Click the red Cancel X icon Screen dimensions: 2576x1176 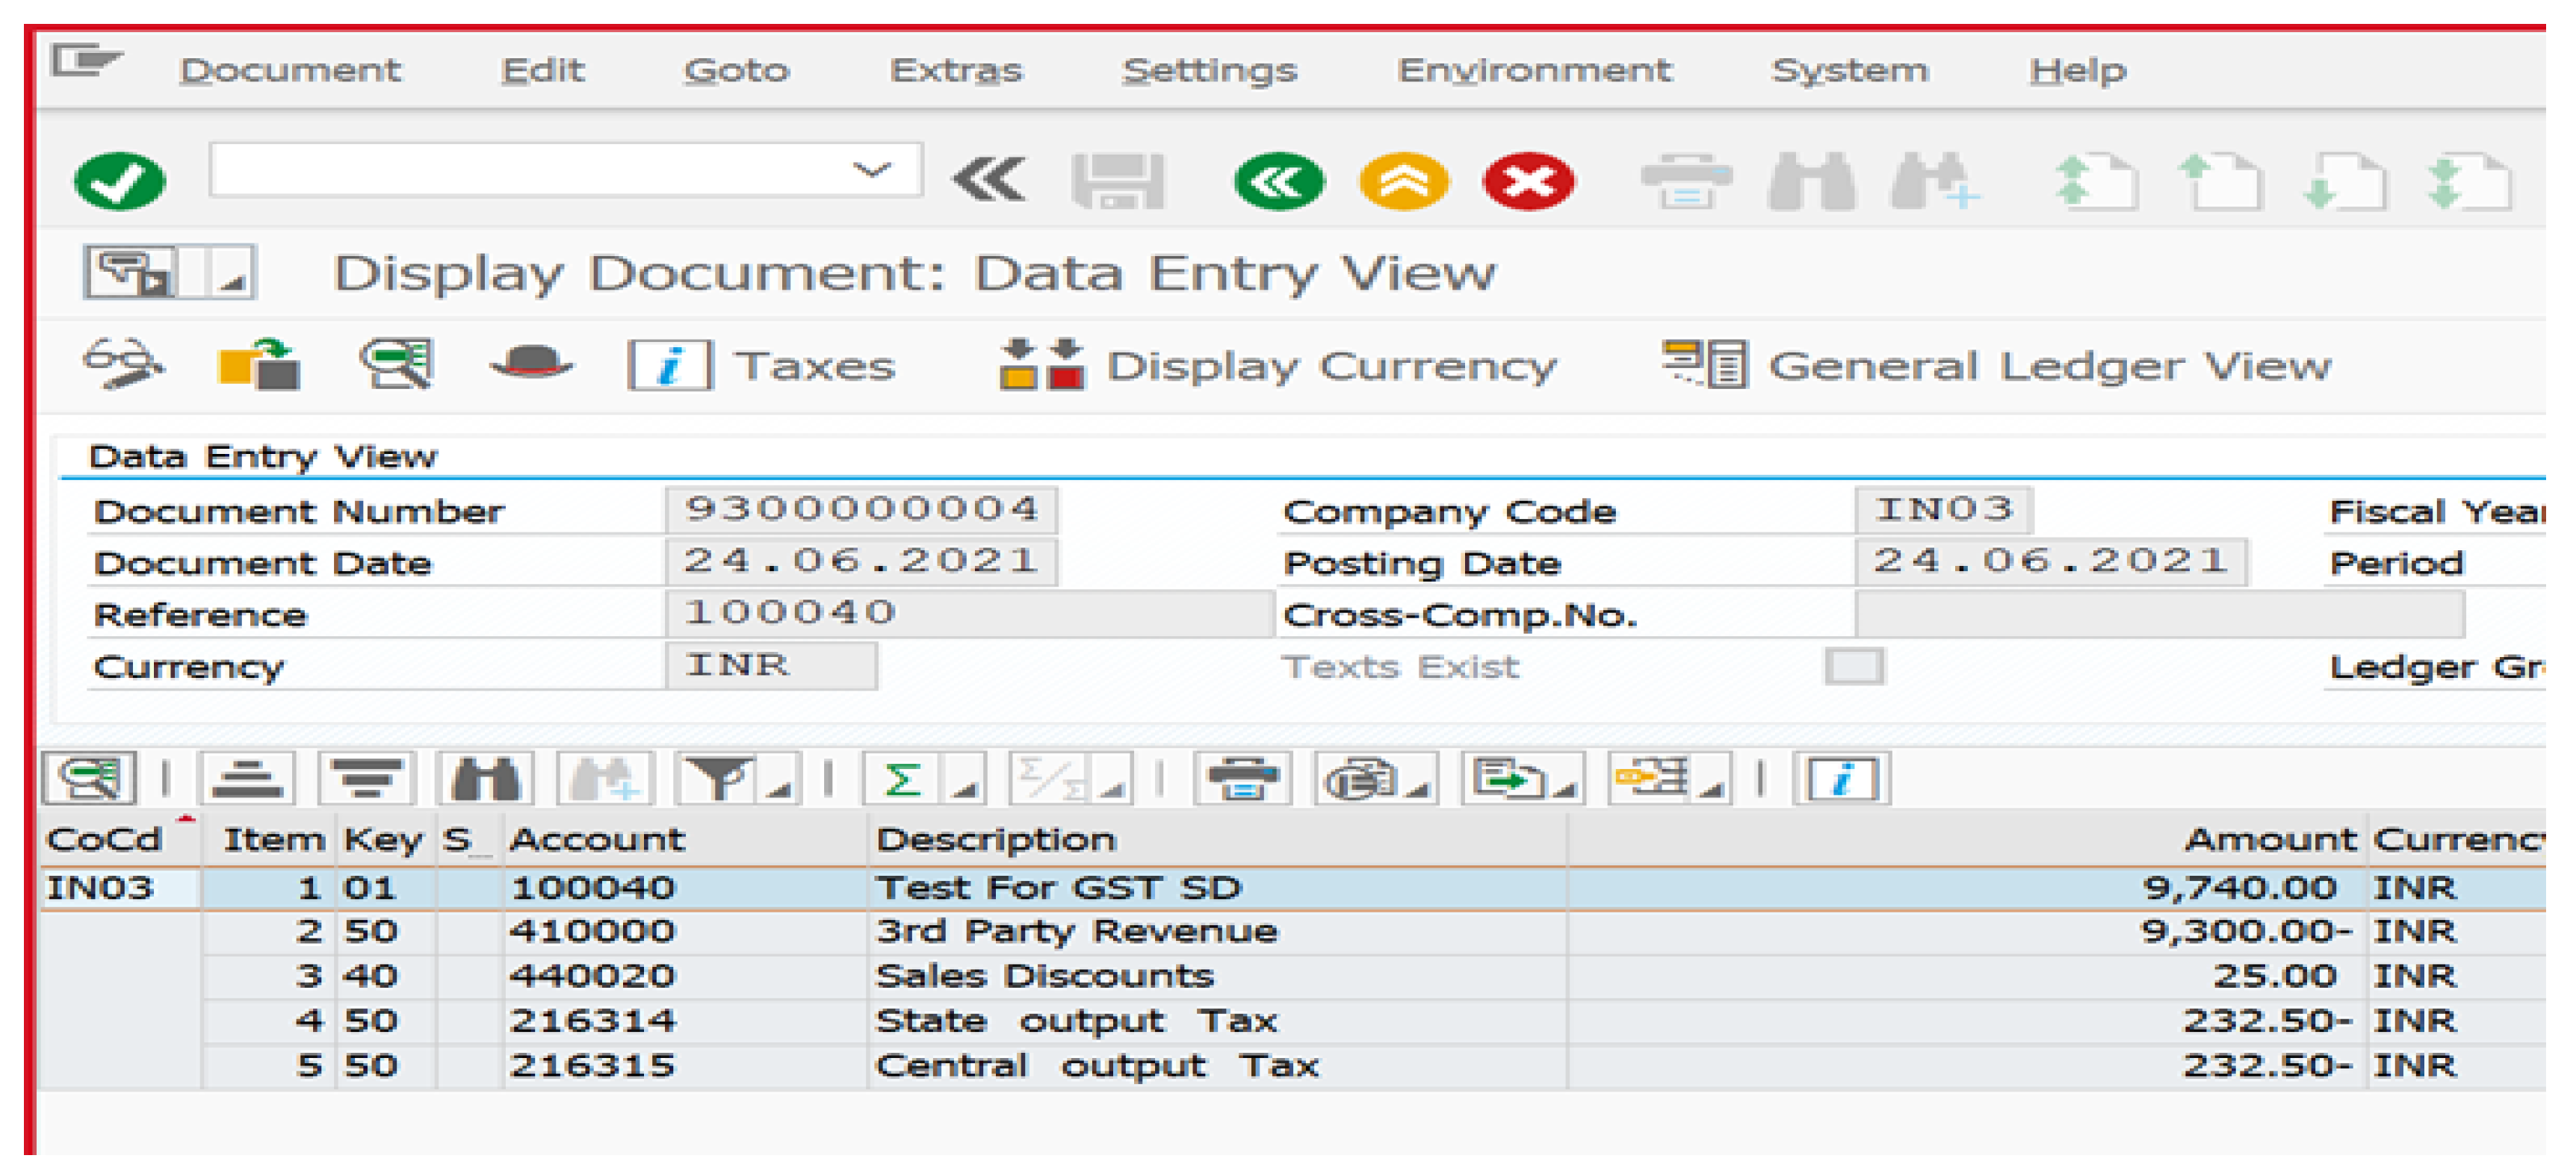(x=1528, y=182)
